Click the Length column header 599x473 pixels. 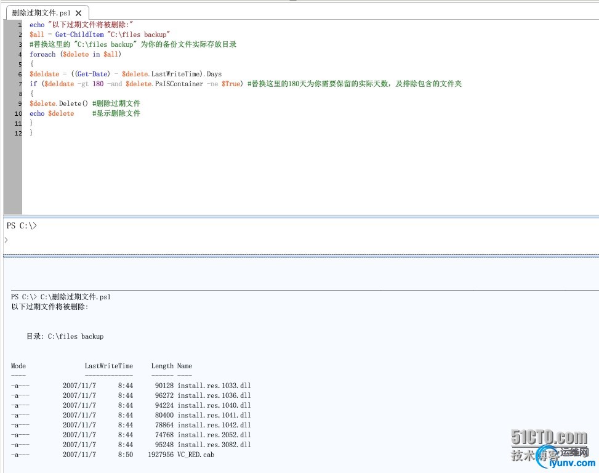[163, 366]
